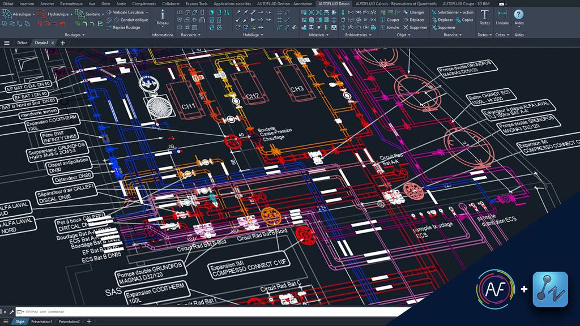
Task: Open the Express Tools ribbon tab
Action: point(197,4)
